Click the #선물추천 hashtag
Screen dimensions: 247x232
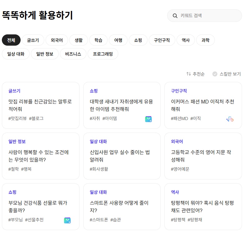(34, 220)
